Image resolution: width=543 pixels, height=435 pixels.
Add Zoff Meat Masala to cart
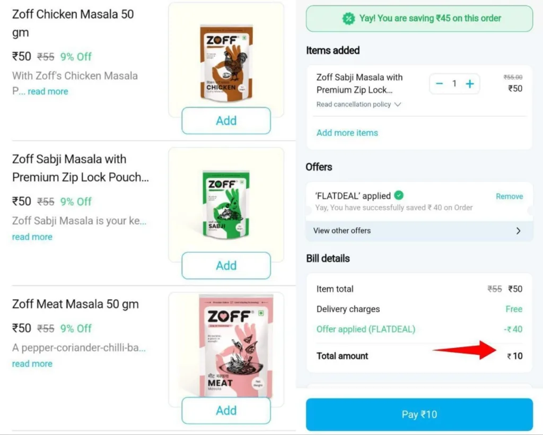coord(226,410)
